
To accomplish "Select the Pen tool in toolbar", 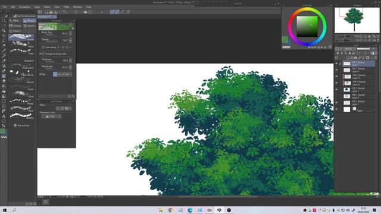I will pyautogui.click(x=4, y=56).
